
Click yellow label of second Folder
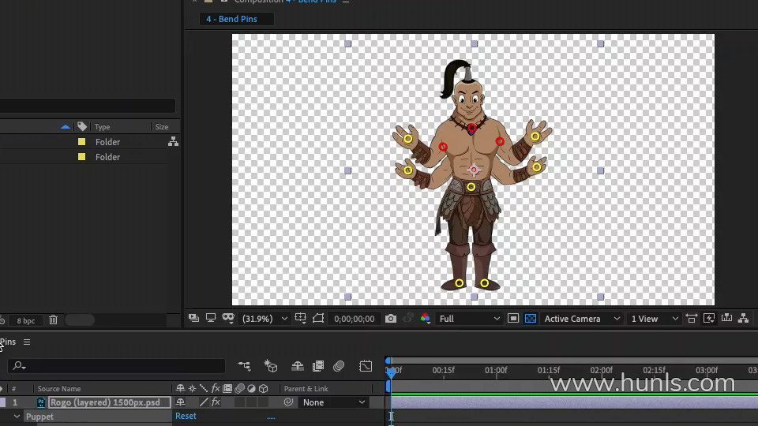click(x=81, y=156)
